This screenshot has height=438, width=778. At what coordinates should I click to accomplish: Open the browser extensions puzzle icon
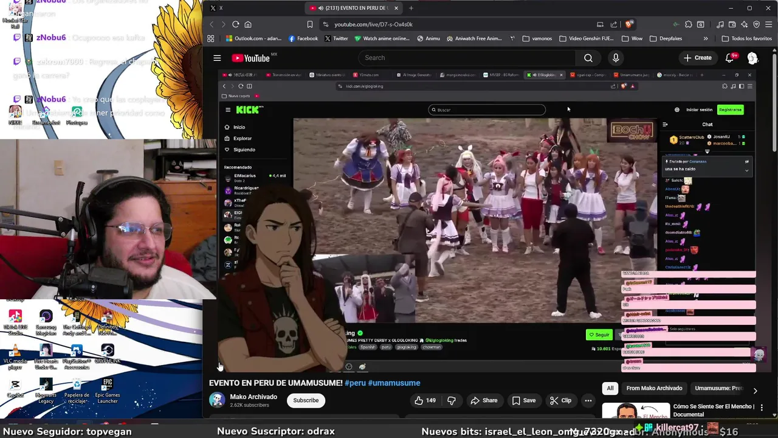[x=688, y=24]
